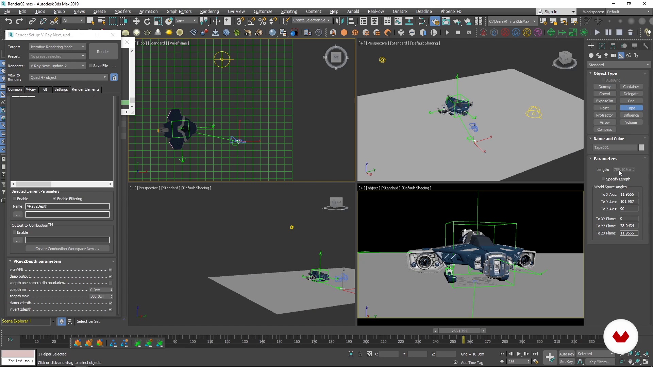Click the Redo arrow icon

[x=19, y=21]
